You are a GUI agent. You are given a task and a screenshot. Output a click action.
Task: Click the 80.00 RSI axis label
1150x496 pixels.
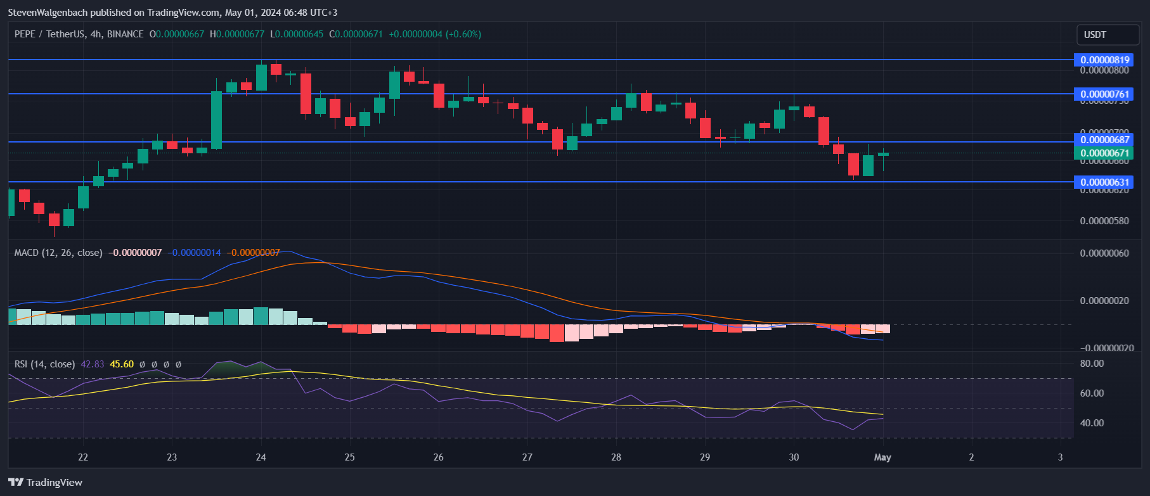(1092, 364)
